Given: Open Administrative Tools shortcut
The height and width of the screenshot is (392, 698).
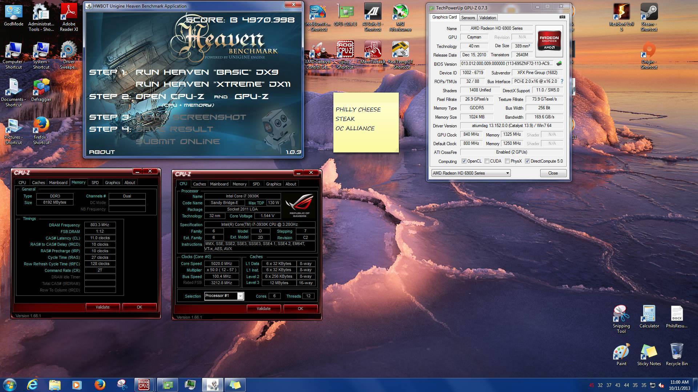Looking at the screenshot, I should (x=41, y=17).
